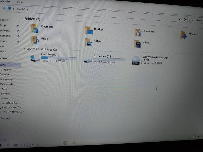Image resolution: width=203 pixels, height=152 pixels.
Task: Collapse the Folders (7) section
Action: 23,19
